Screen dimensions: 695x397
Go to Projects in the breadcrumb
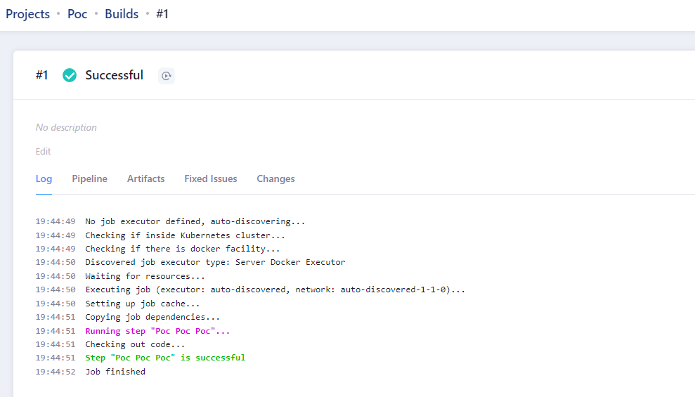coord(28,14)
